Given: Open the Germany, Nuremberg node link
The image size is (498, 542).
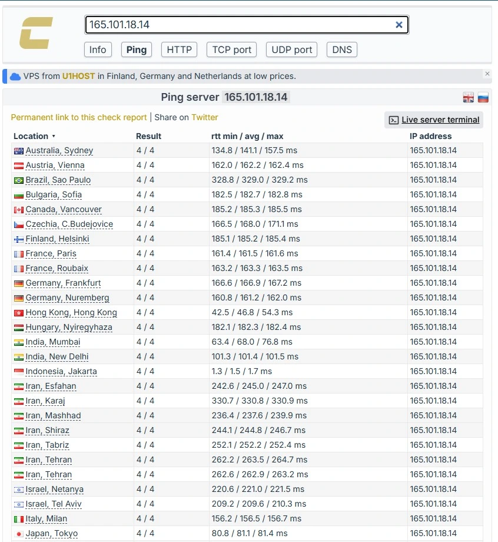Looking at the screenshot, I should [x=67, y=298].
